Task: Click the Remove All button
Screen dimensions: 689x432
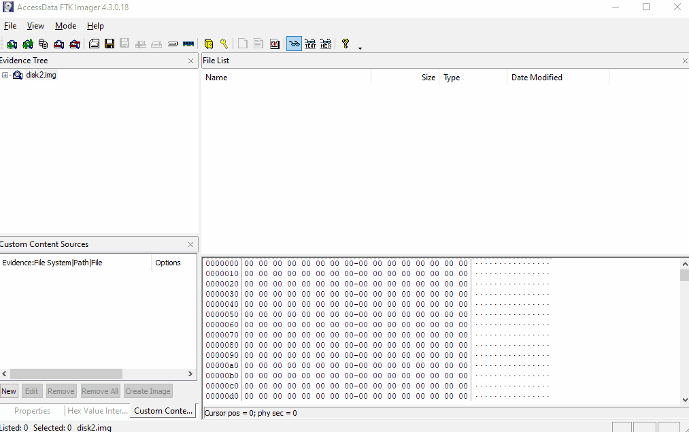Action: pyautogui.click(x=100, y=391)
